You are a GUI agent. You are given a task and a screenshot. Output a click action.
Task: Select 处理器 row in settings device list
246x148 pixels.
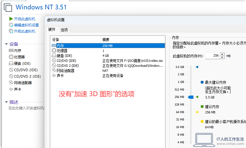[108, 51]
